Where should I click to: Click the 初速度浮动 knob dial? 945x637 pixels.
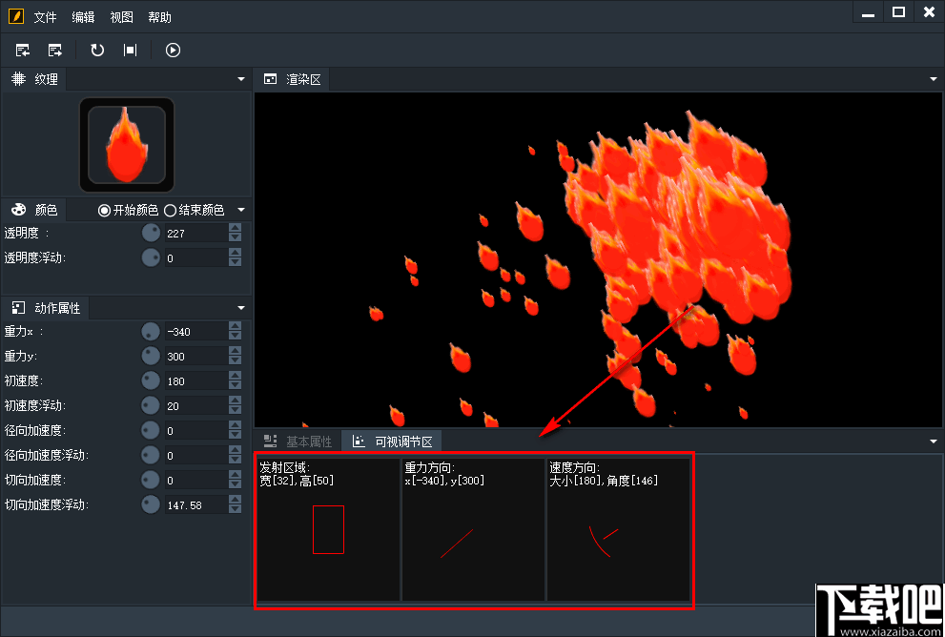[x=151, y=405]
